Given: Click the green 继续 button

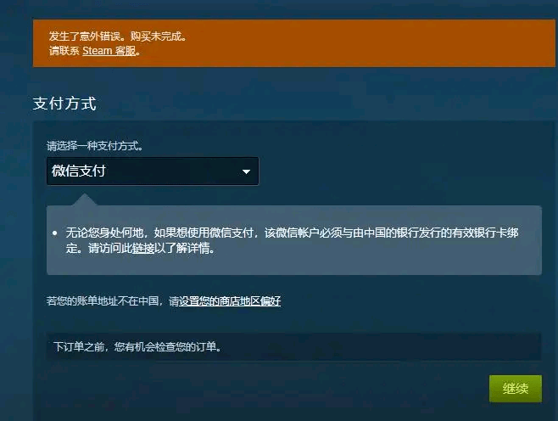Looking at the screenshot, I should point(516,388).
